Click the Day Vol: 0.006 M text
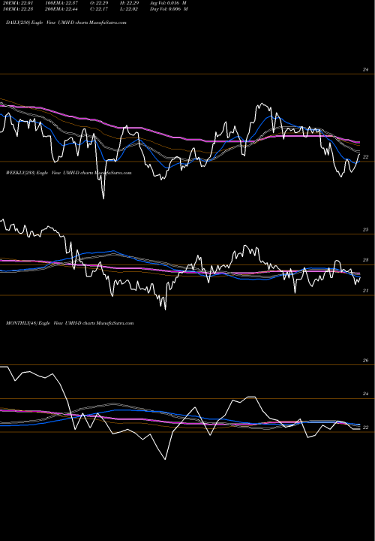 point(169,9)
